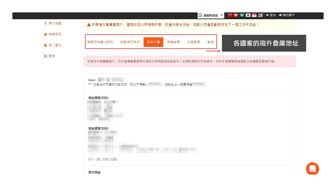Screen dimensions: 336x187
Task: Open 我的帳戶 account link
Action: [287, 15]
